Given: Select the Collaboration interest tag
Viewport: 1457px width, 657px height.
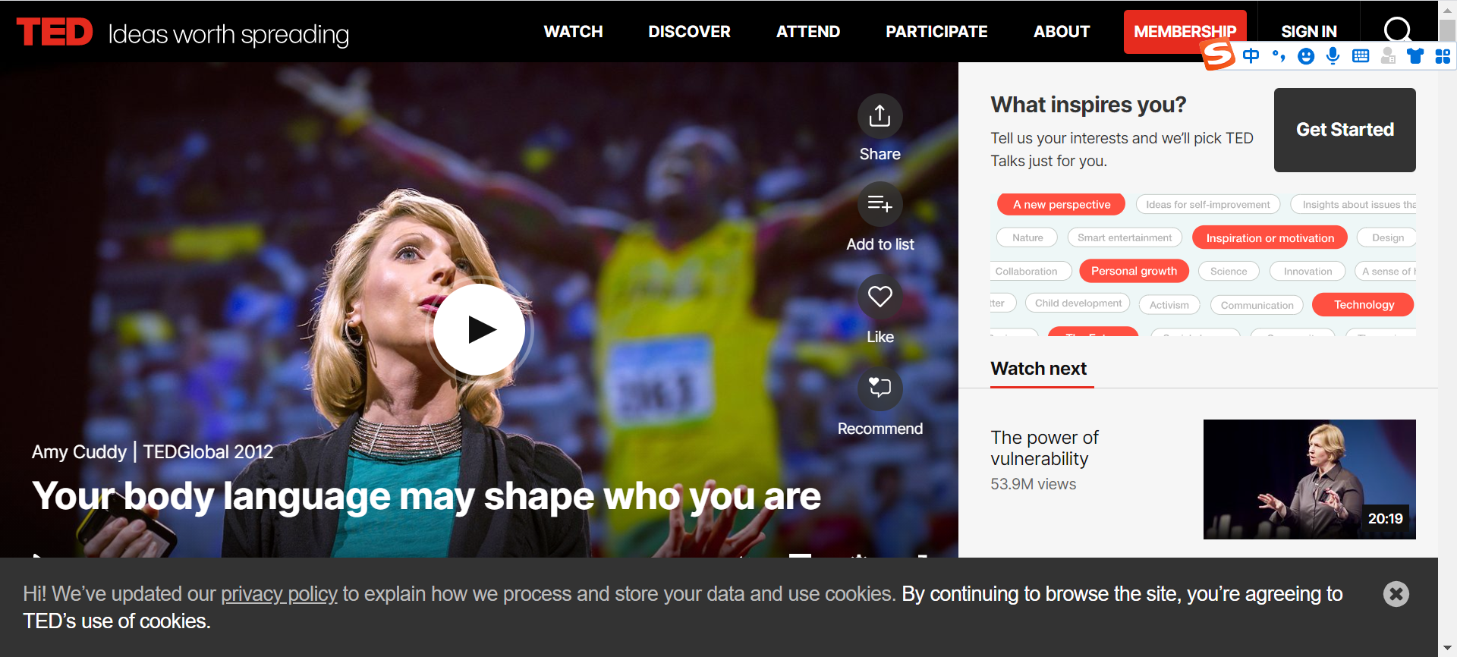Looking at the screenshot, I should [1031, 271].
